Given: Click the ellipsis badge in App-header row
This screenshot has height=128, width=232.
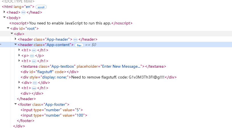Looking at the screenshot, I should [x=75, y=40].
